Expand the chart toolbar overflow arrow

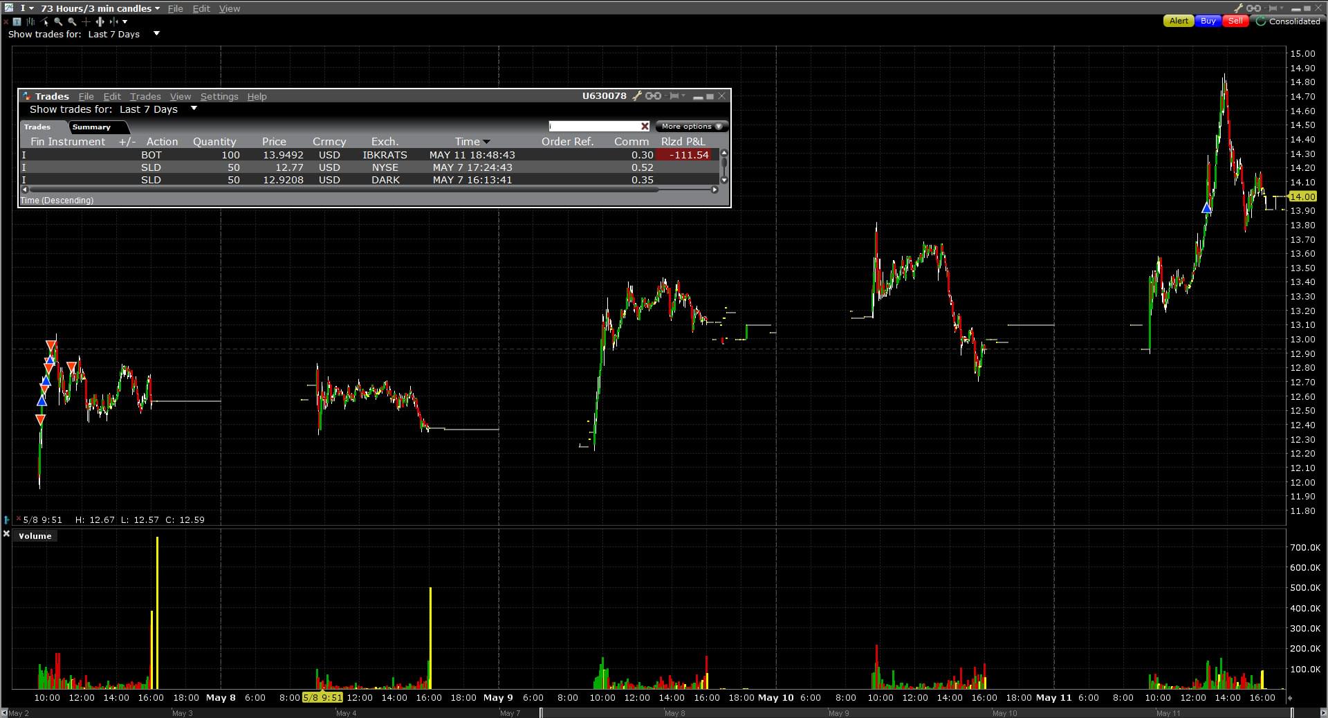(125, 21)
